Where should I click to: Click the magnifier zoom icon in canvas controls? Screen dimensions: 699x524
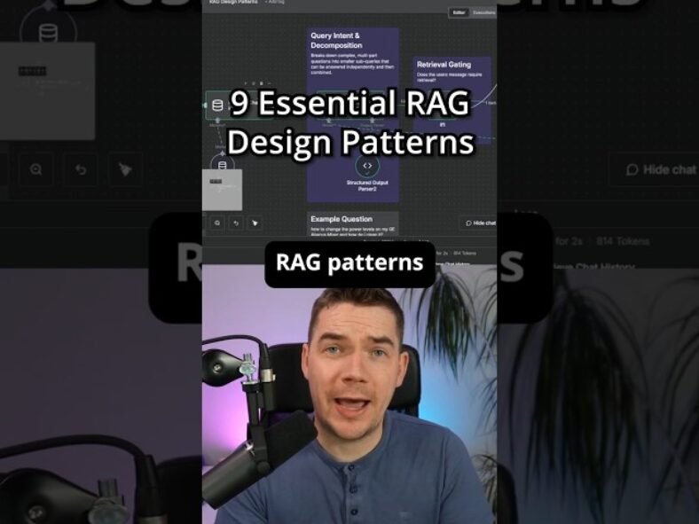pyautogui.click(x=217, y=223)
